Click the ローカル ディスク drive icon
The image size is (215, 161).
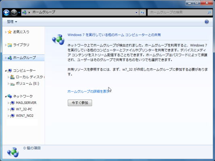[13, 77]
